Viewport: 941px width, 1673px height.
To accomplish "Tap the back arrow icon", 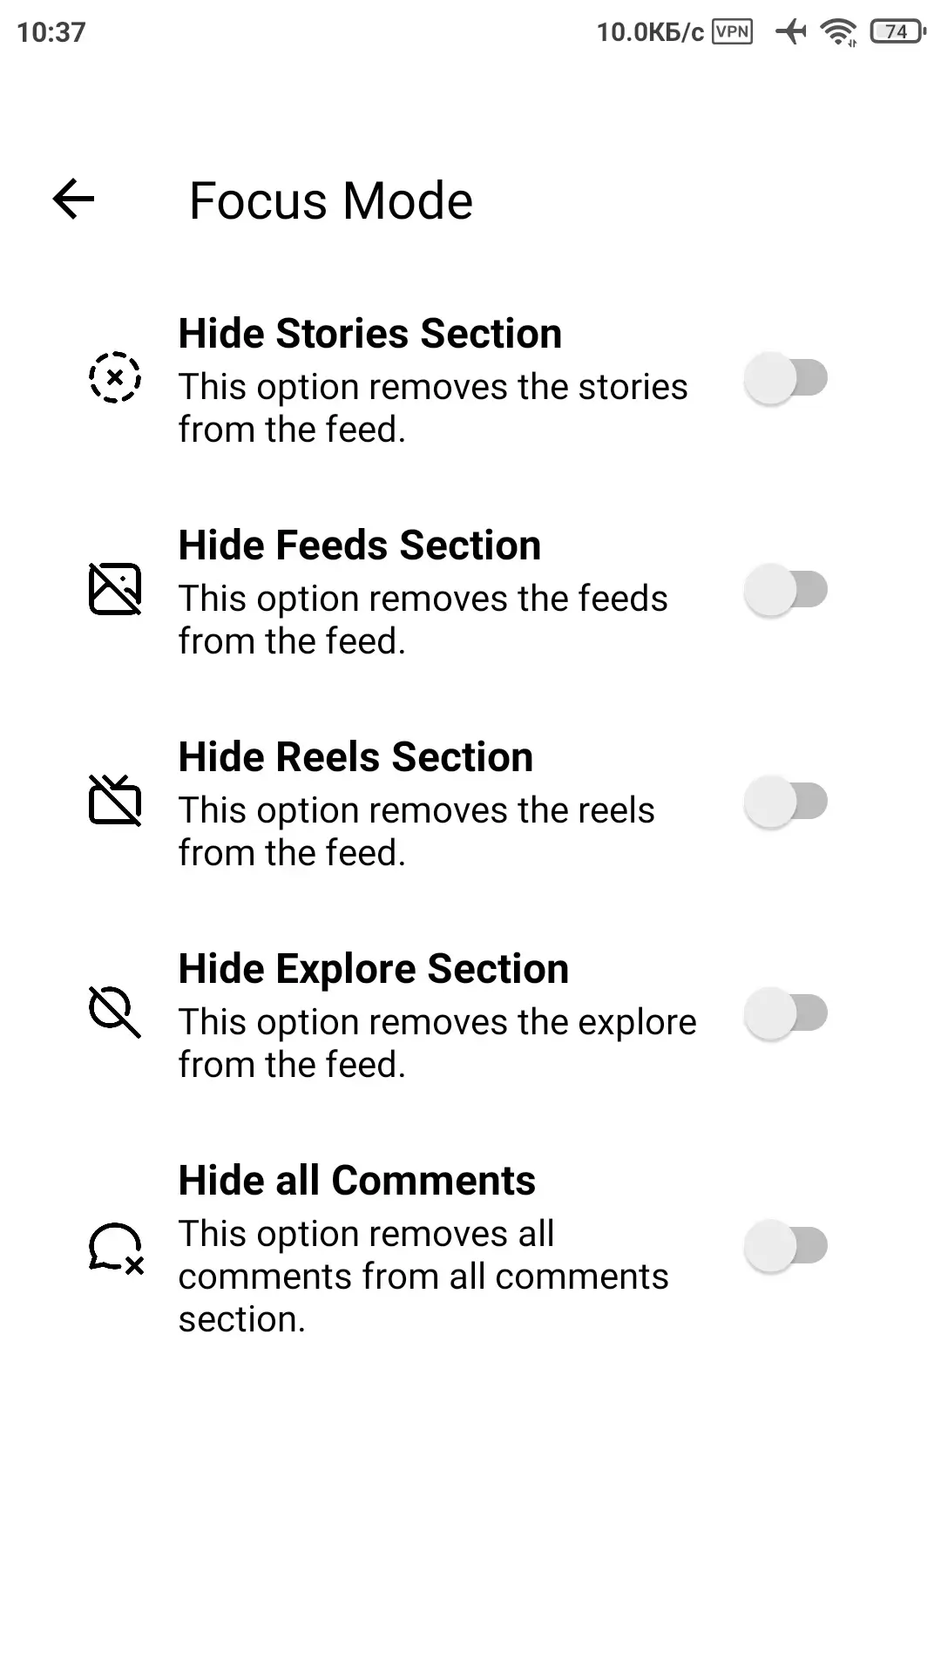I will pyautogui.click(x=73, y=200).
